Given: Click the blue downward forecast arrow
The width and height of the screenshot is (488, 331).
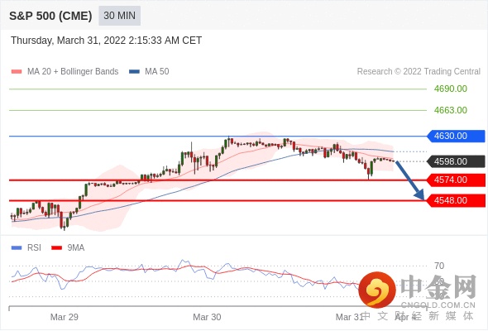Looking at the screenshot, I should pyautogui.click(x=410, y=180).
